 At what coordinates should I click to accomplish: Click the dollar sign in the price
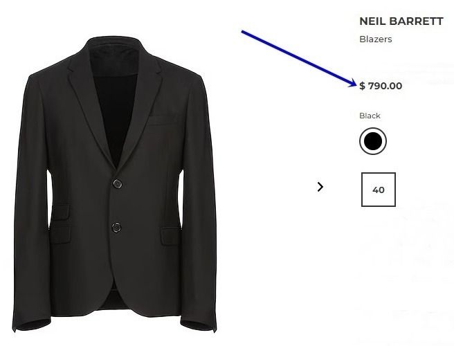(362, 86)
